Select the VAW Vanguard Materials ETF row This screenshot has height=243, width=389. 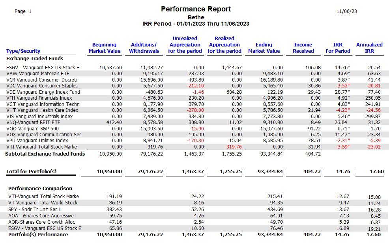[x=194, y=74]
